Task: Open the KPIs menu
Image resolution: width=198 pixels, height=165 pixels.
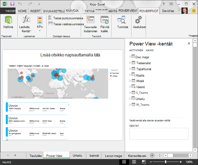Action: pyautogui.click(x=40, y=24)
